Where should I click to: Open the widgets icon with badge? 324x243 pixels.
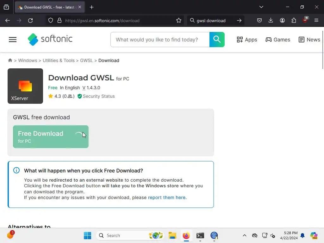click(10, 235)
